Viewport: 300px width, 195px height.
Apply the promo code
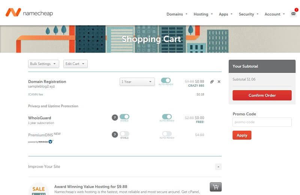242,135
